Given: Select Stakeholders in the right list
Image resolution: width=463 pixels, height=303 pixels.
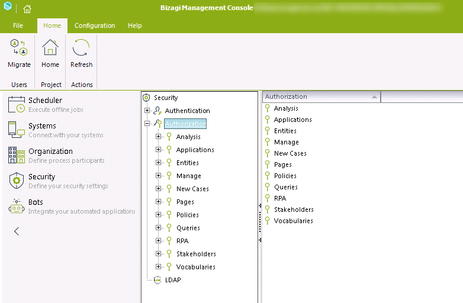Looking at the screenshot, I should pyautogui.click(x=294, y=209).
